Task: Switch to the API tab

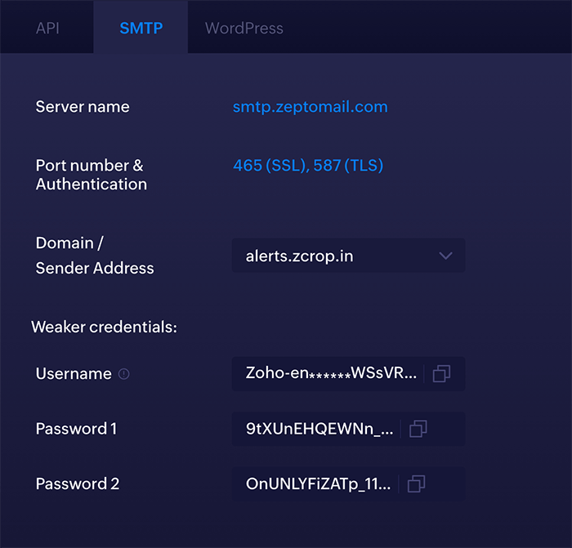Action: [x=47, y=28]
